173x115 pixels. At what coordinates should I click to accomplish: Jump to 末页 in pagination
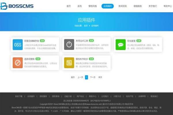(x=100, y=77)
